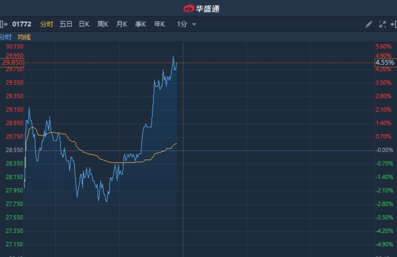Click the chart's peak near 29.950

tap(173, 57)
